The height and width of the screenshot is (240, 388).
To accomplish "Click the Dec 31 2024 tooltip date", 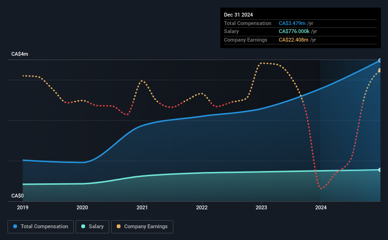I will point(238,15).
